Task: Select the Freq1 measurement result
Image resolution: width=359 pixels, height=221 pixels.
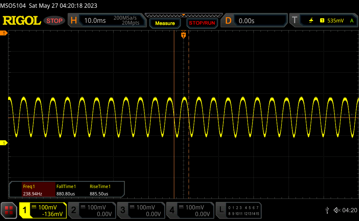Action: point(32,190)
